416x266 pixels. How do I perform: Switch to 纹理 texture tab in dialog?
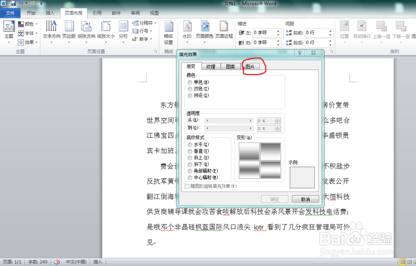211,67
